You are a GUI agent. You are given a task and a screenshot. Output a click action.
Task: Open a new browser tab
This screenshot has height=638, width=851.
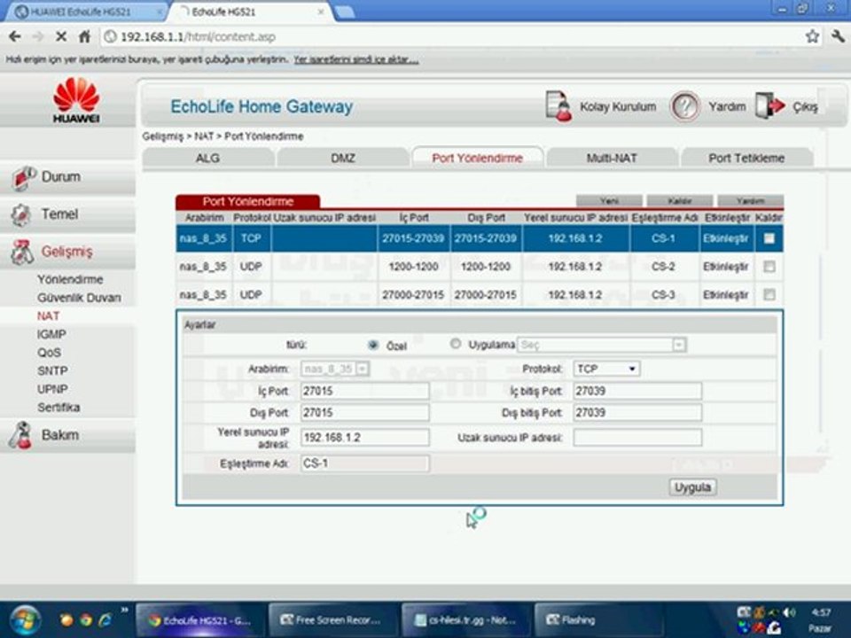click(345, 12)
